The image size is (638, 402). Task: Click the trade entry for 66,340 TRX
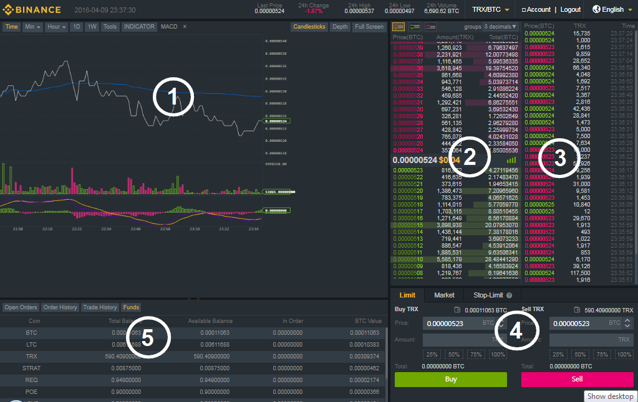579,67
